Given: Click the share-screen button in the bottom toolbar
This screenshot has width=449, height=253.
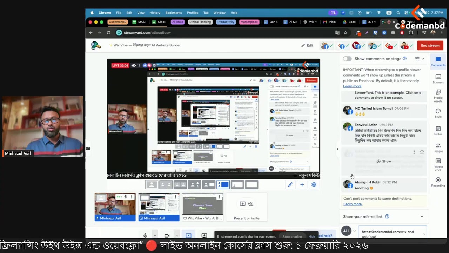Looking at the screenshot, I should coord(204,236).
